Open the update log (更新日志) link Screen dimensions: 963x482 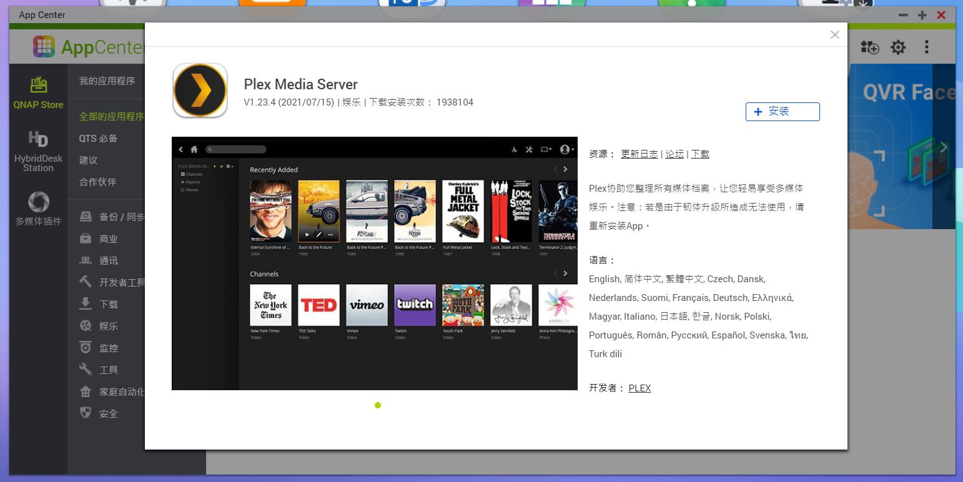(x=639, y=154)
